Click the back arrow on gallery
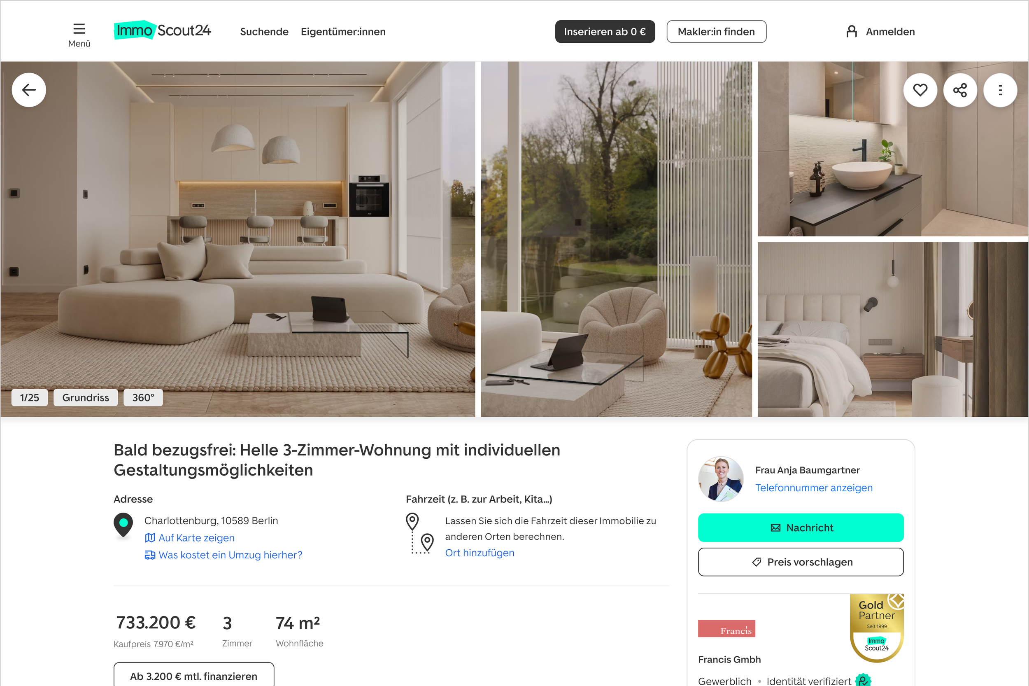The image size is (1029, 686). [29, 90]
